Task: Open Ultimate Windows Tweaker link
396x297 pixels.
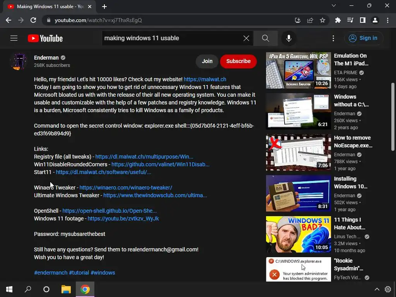Action: click(155, 195)
